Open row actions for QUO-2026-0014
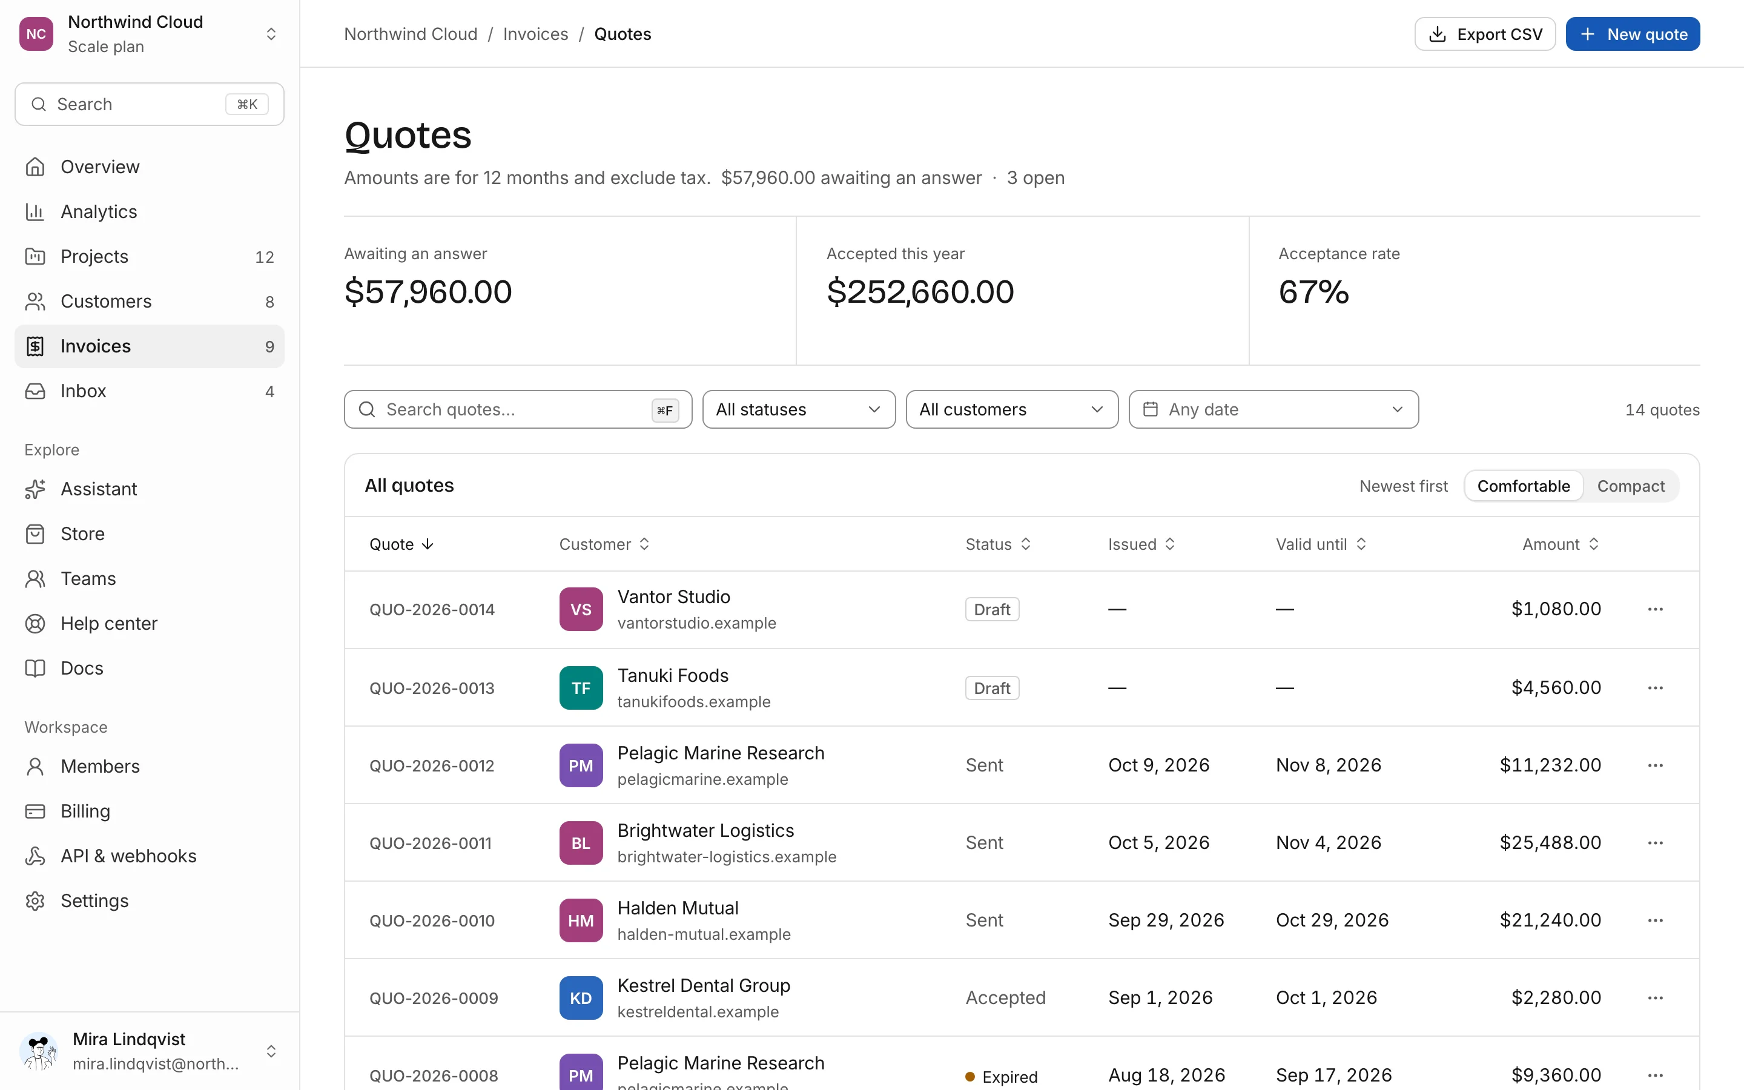Viewport: 1744px width, 1090px height. tap(1656, 609)
